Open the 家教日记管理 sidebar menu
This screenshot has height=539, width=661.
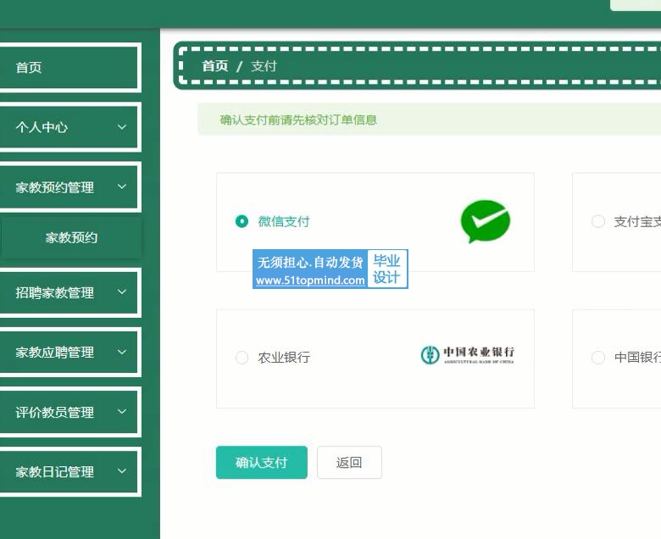click(69, 471)
